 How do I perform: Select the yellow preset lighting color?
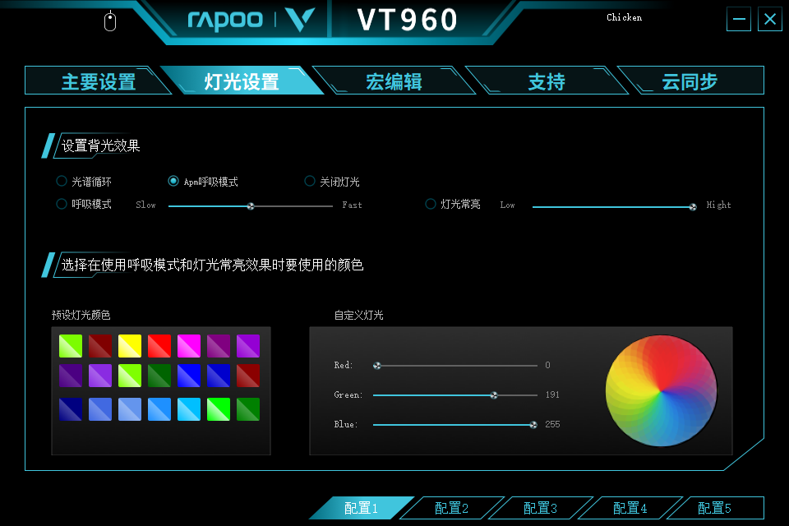129,346
